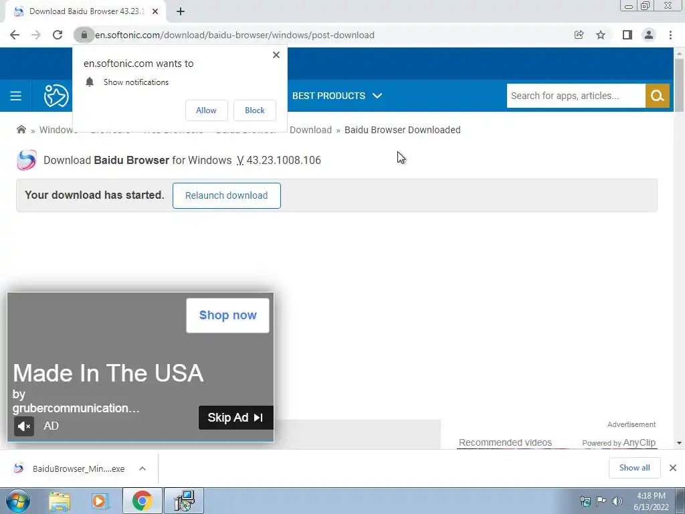The image size is (685, 514).
Task: Click the page vertical scrollbar thumb
Action: pos(679,85)
